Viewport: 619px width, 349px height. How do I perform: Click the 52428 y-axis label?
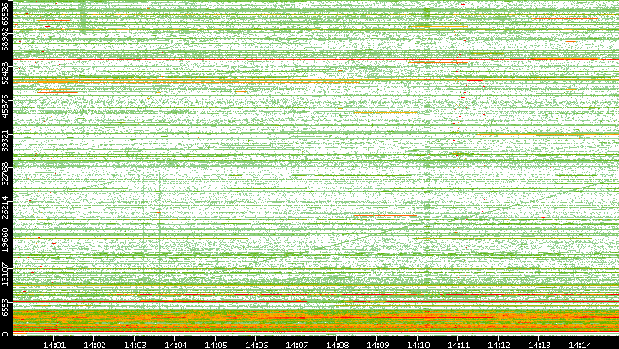coord(6,73)
